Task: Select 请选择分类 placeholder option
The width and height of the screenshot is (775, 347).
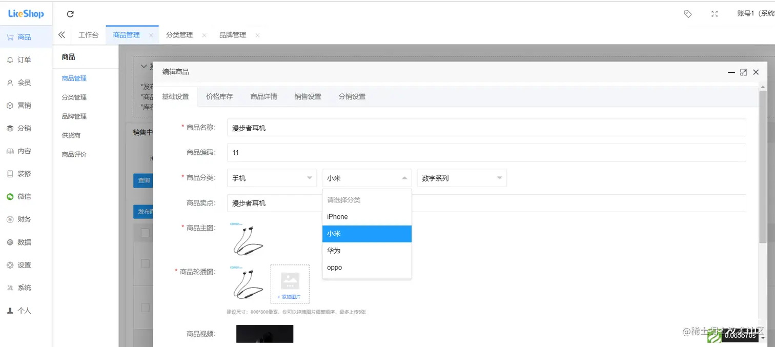Action: click(367, 200)
